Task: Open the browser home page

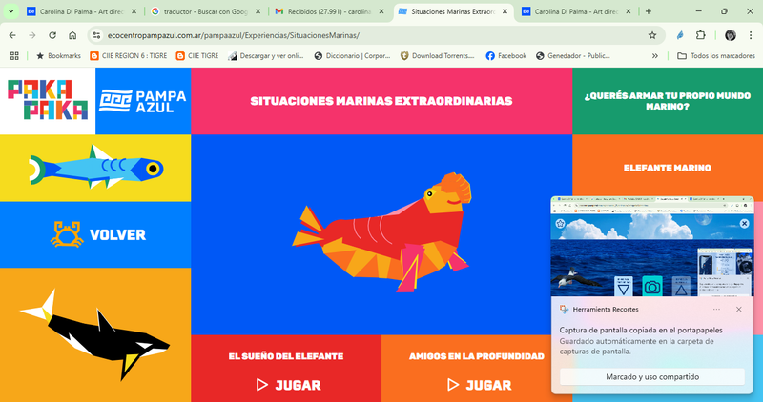Action: [72, 35]
